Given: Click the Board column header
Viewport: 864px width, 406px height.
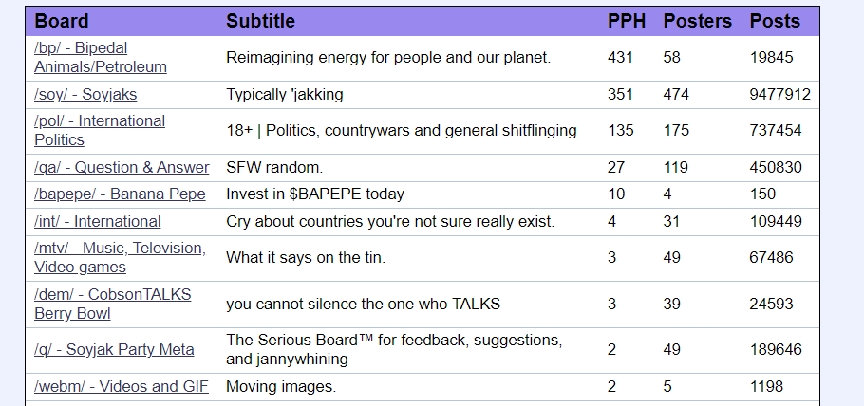Looking at the screenshot, I should coord(61,21).
